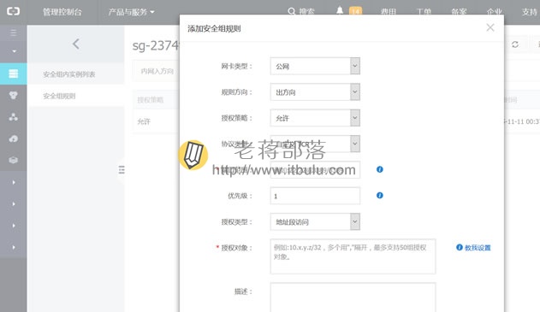Expand fourth collapsed sidebar group arrow

click(x=14, y=247)
